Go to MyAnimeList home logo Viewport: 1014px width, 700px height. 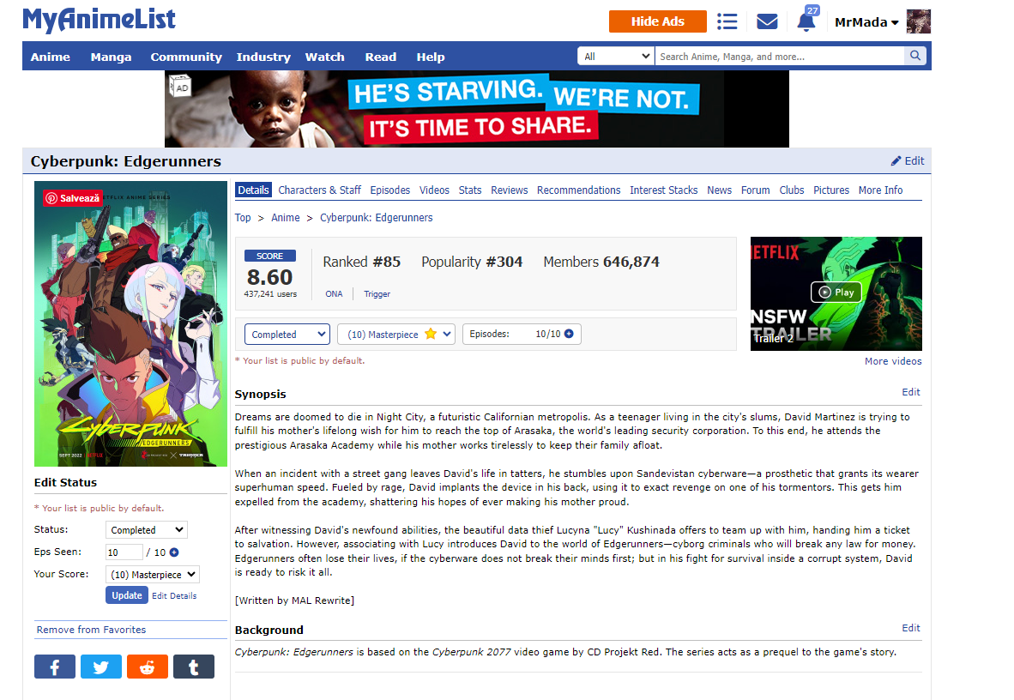[x=99, y=20]
